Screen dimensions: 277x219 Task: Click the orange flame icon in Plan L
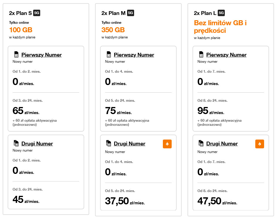(x=260, y=144)
